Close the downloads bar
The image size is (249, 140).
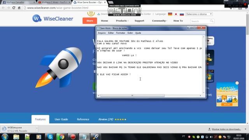tap(245, 129)
